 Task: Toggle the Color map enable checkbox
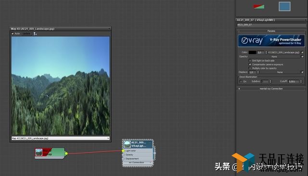[302, 53]
